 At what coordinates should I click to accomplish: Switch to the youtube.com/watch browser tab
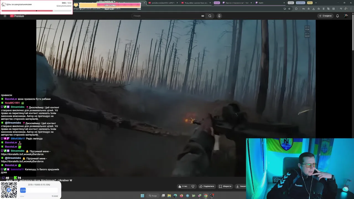pos(163,3)
